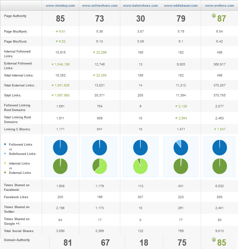Screen dimensions: 238x249
Task: Click the checkmark beside Linking C Blocks 1,547
Action: click(215, 129)
